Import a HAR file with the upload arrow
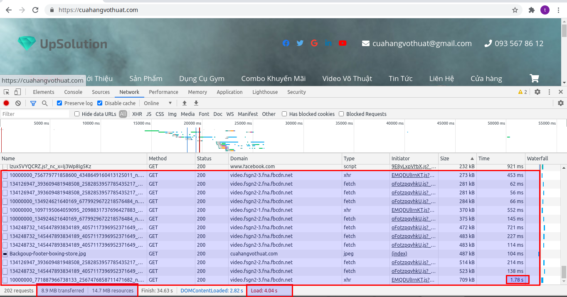 pos(185,103)
